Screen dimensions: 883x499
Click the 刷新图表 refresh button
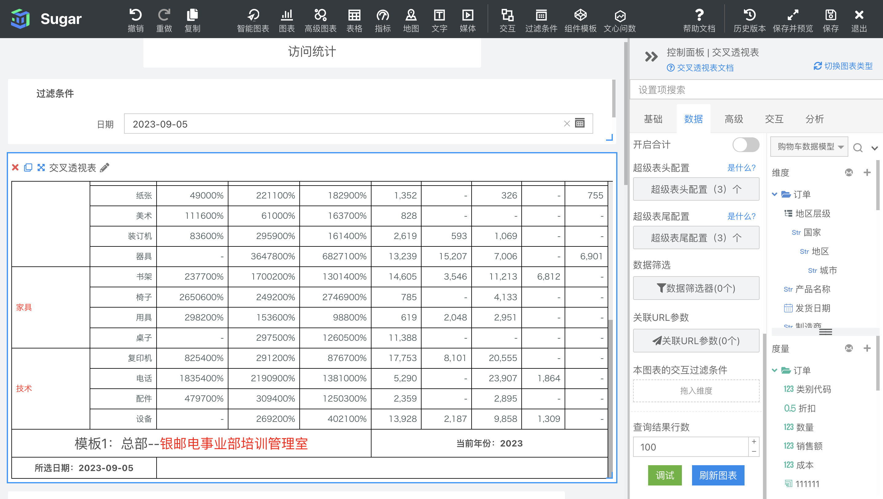tap(718, 475)
